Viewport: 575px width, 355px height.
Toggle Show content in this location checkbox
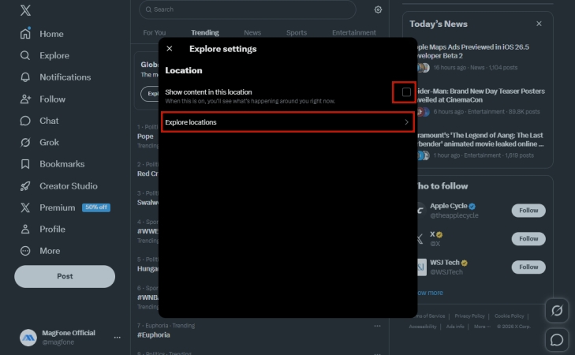406,92
